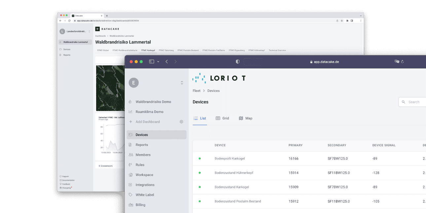Image resolution: width=426 pixels, height=213 pixels.
Task: Open device Bodenzustand Postalm Bestand
Action: [238, 201]
